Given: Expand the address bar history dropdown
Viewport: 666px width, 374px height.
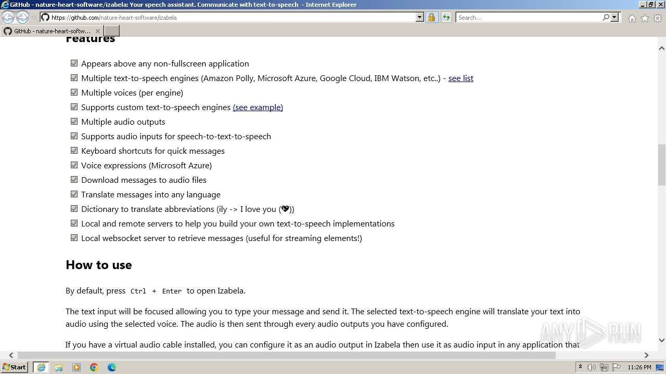Looking at the screenshot, I should [x=420, y=17].
